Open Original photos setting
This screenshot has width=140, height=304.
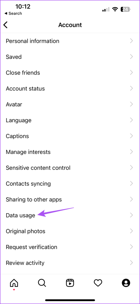click(70, 231)
